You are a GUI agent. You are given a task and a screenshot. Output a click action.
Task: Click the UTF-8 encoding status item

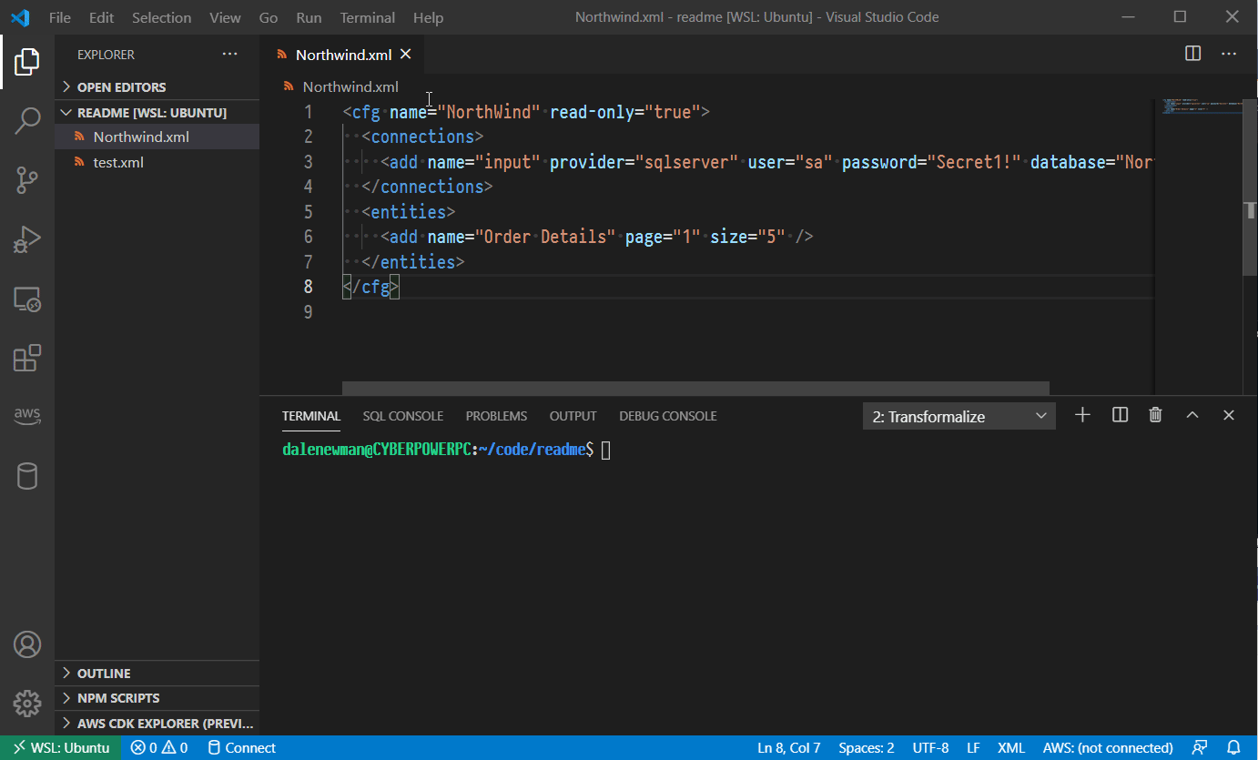tap(929, 748)
